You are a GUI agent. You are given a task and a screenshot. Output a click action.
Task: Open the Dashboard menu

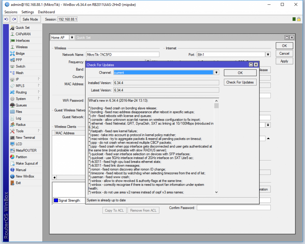click(x=46, y=12)
